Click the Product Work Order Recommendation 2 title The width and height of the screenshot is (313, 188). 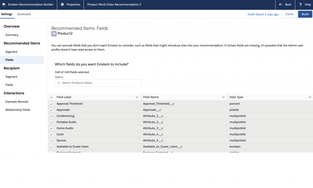pyautogui.click(x=114, y=4)
